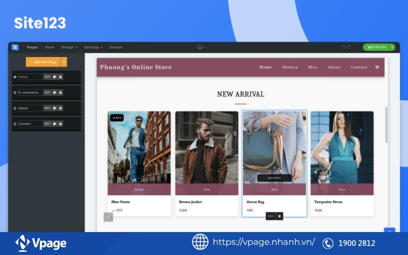Open the Pages menu

click(x=33, y=47)
